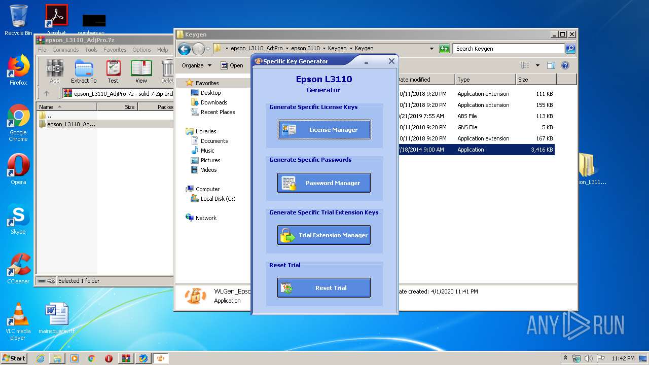Click the 7-Zip Extract To icon
The width and height of the screenshot is (649, 365).
(x=84, y=71)
